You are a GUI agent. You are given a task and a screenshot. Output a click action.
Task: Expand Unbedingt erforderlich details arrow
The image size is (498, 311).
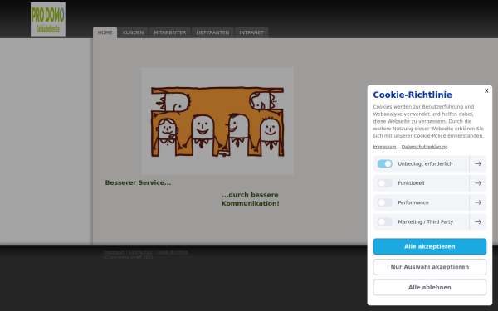point(478,163)
